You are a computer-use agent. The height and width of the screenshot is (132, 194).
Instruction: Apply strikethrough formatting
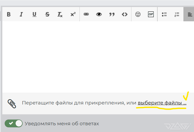coord(47,14)
